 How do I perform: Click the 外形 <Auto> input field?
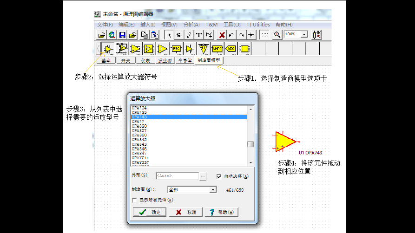coord(178,176)
